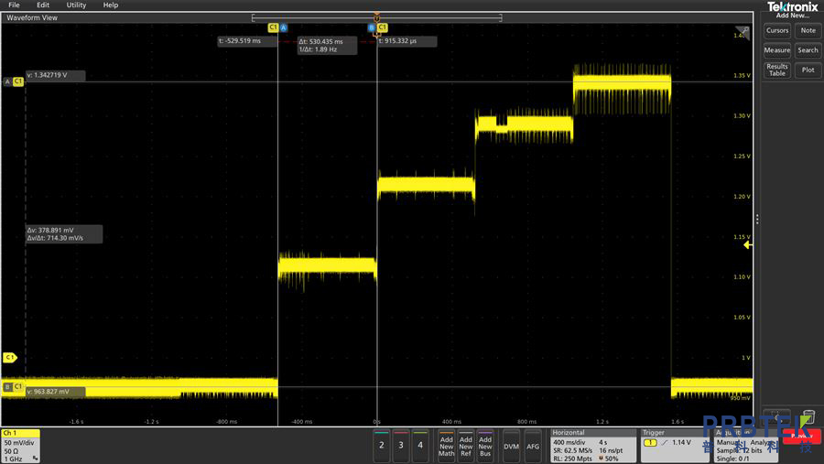Open the Utility menu
824x464 pixels.
77,5
